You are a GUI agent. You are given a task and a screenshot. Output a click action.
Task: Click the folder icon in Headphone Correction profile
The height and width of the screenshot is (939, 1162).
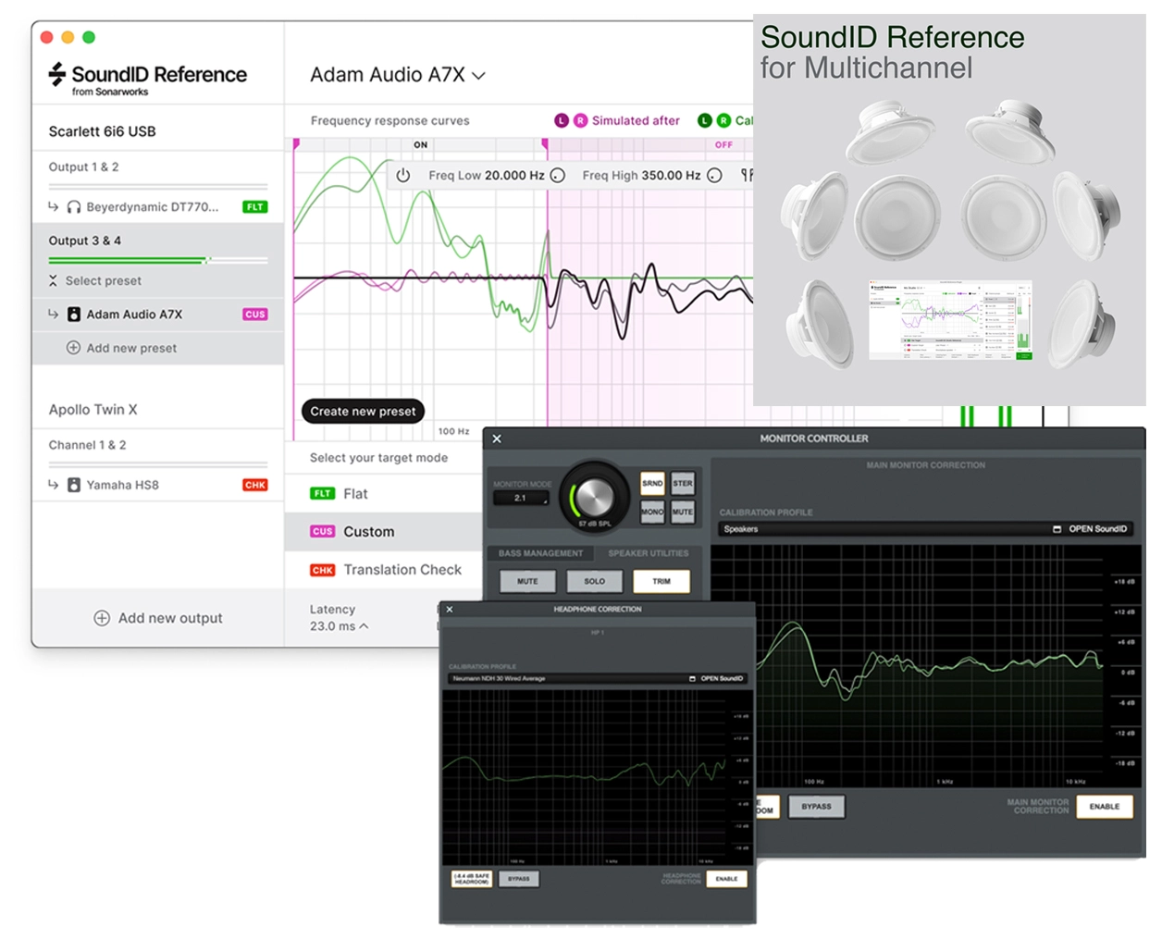coord(692,678)
